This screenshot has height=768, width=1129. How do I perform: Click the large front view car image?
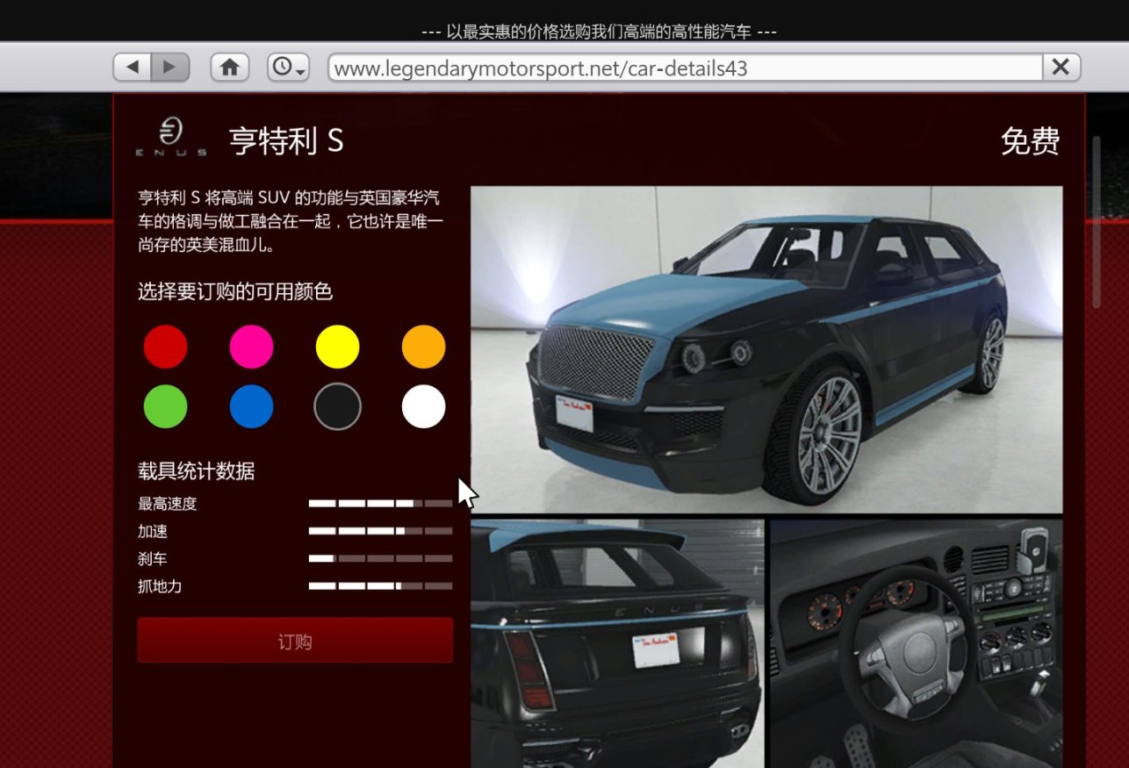click(x=766, y=349)
